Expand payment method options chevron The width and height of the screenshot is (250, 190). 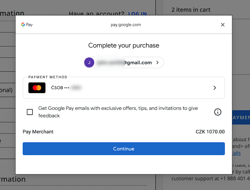(215, 88)
